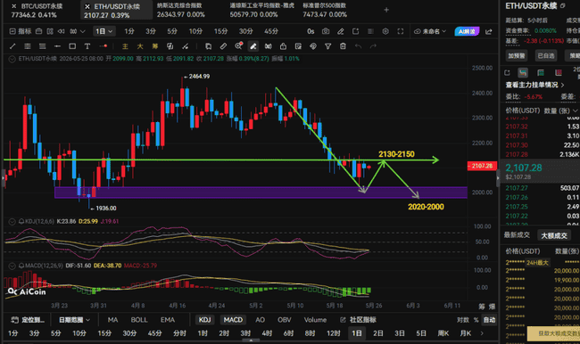Select the 最新成交 tab

(x=517, y=235)
